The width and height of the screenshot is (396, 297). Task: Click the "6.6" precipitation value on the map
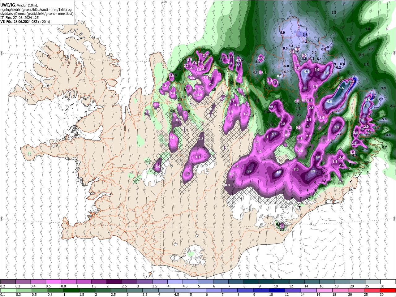(x=329, y=47)
